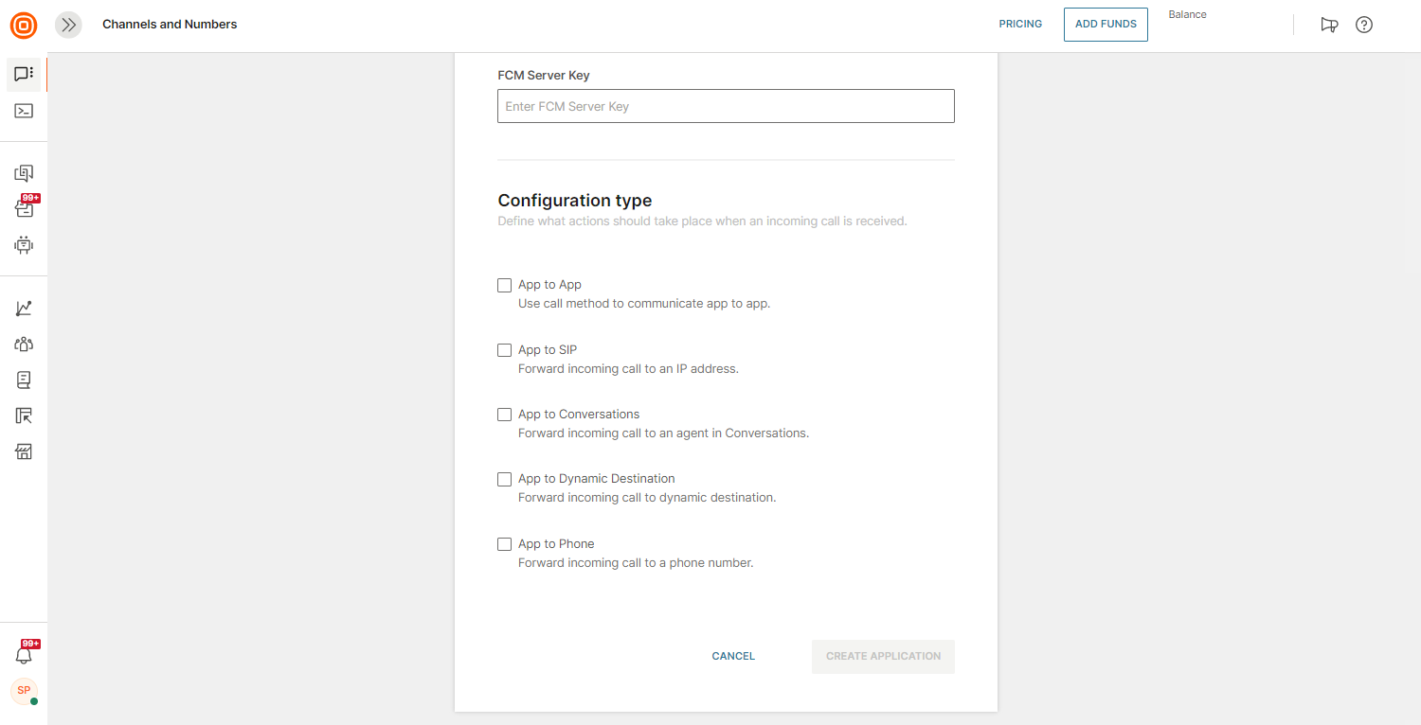The width and height of the screenshot is (1421, 725).
Task: Open the conversations icon in sidebar
Action: tap(24, 173)
